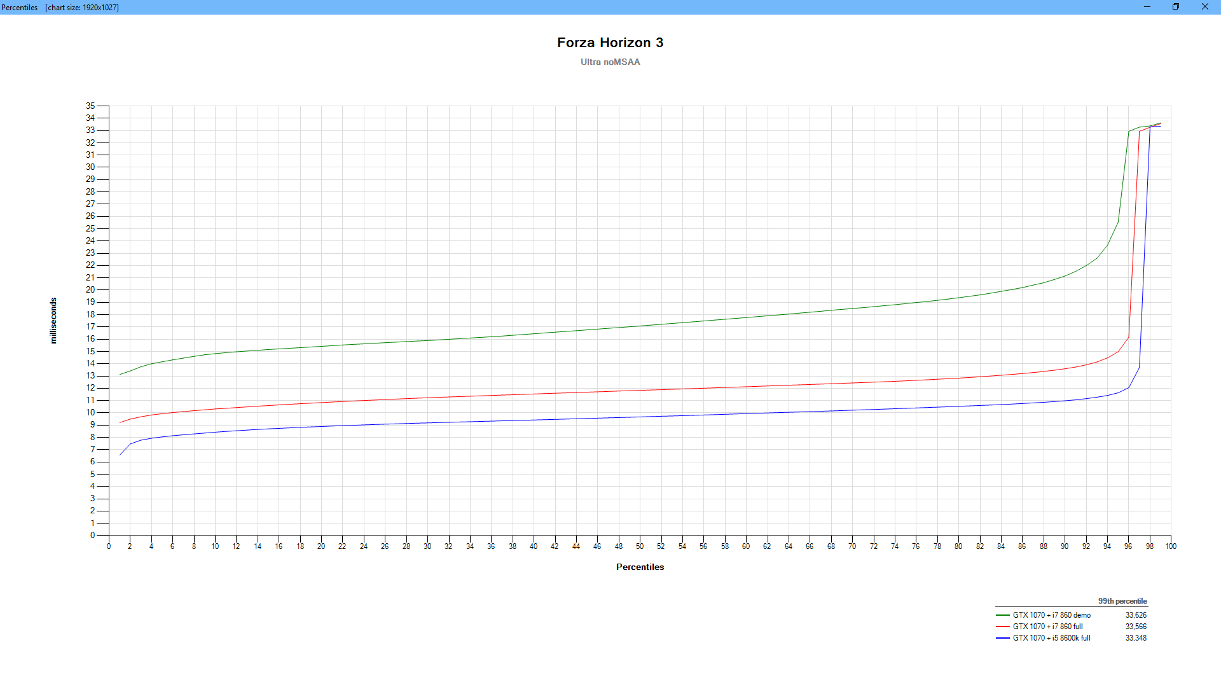This screenshot has width=1221, height=687.
Task: Click the green legend line swatch
Action: tap(1003, 615)
